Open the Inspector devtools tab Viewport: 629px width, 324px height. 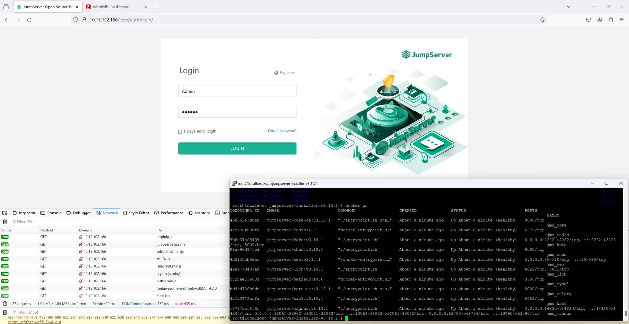[x=24, y=213]
